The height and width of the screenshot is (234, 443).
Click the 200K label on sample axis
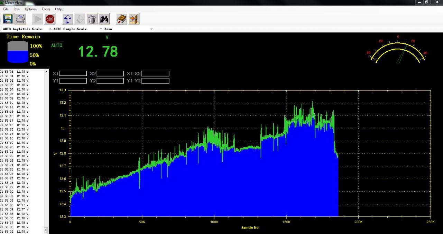coord(359,222)
